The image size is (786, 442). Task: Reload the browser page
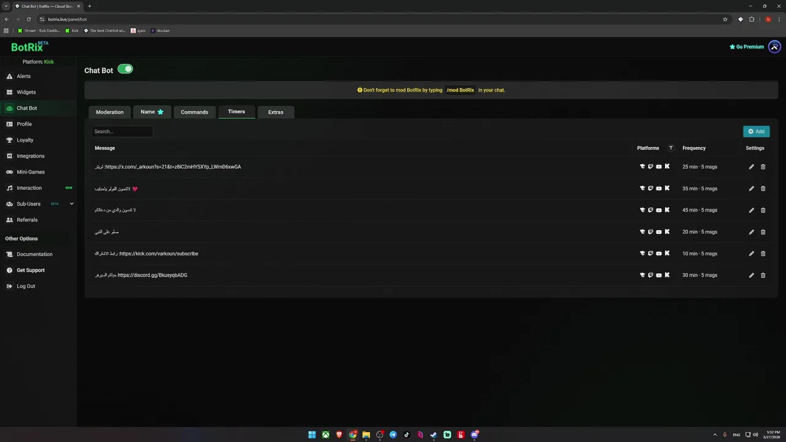(x=28, y=19)
